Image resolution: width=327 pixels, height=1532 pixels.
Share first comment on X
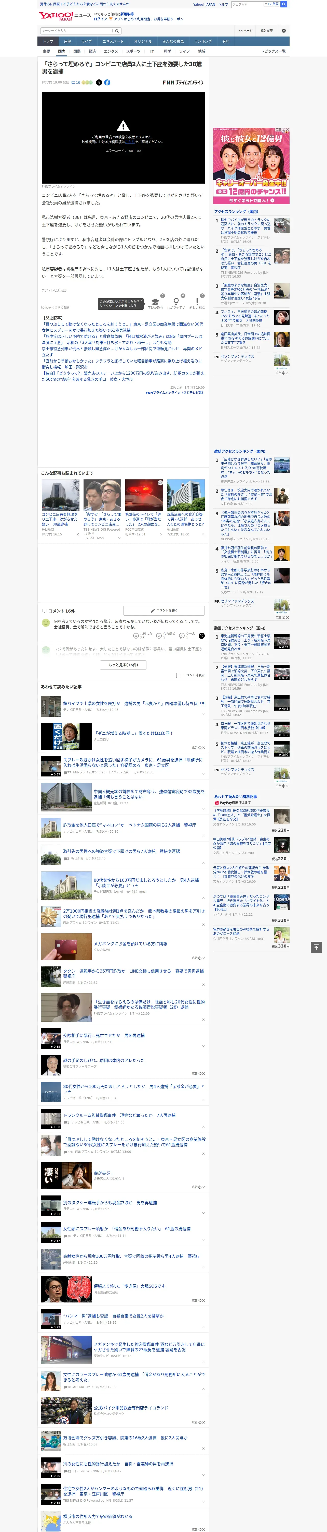[x=202, y=636]
